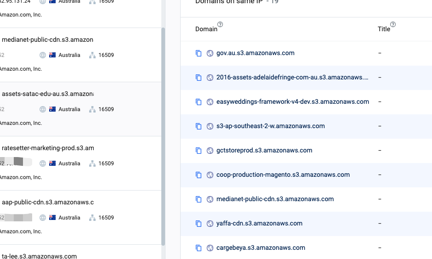Click globe icon beside 2016-assets-adelaidefringe domain

[x=210, y=78]
